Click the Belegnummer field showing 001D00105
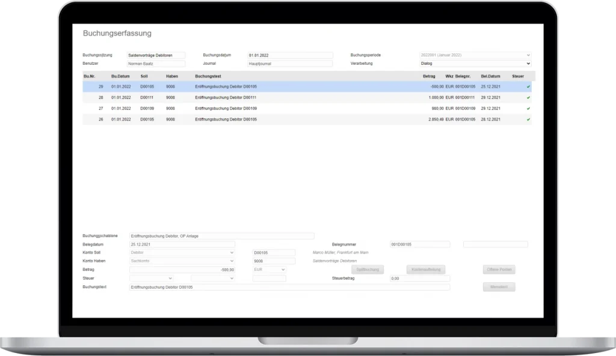616x356 pixels. (x=419, y=244)
